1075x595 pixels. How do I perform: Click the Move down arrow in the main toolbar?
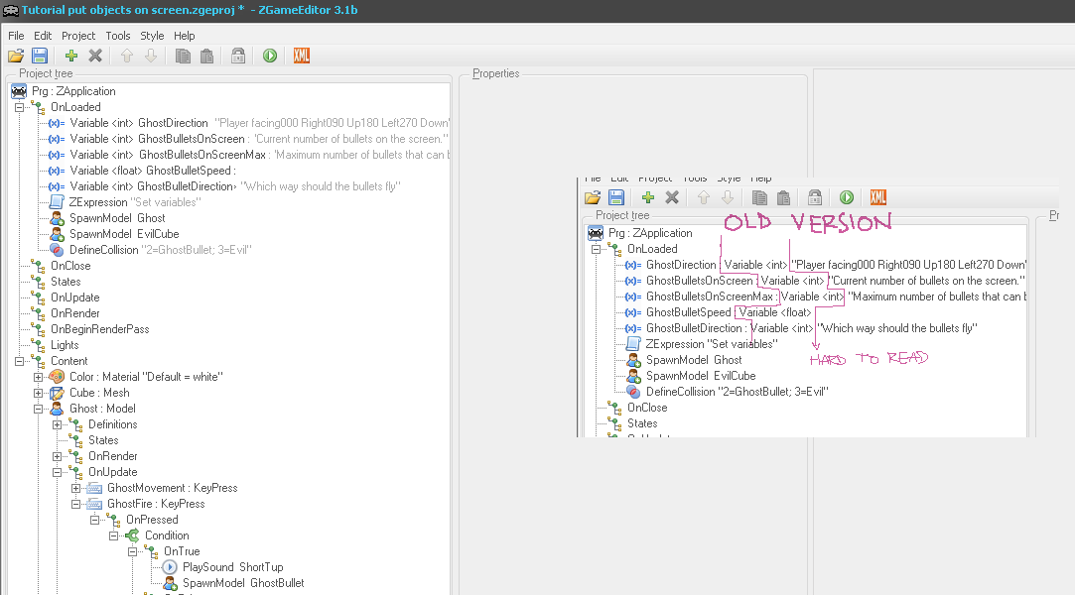click(x=151, y=57)
